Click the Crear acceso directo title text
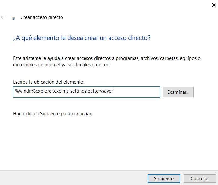218x185 pixels. (x=42, y=17)
